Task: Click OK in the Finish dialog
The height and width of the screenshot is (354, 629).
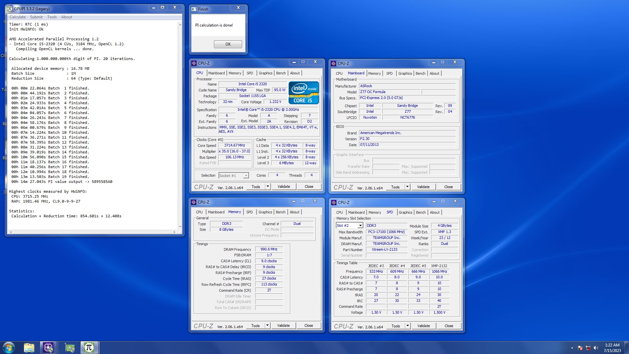Action: point(228,44)
